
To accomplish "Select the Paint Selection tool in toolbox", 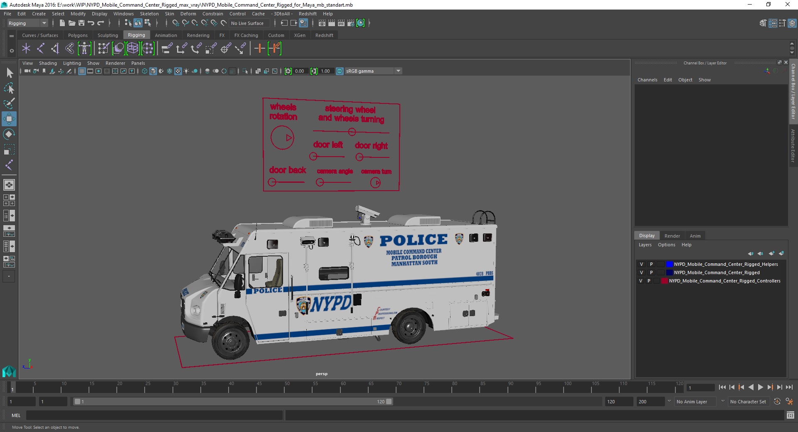I will pos(9,103).
